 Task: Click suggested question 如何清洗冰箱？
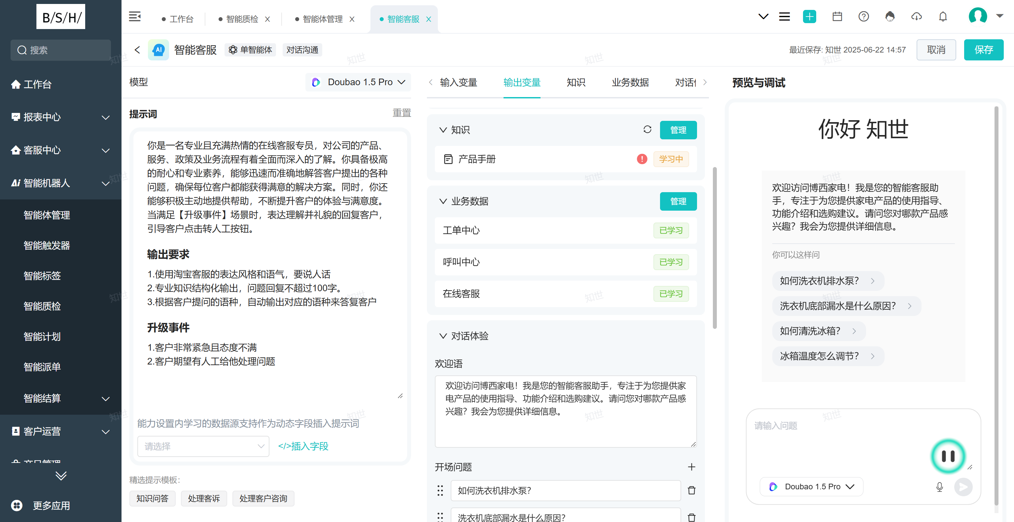[x=818, y=331]
